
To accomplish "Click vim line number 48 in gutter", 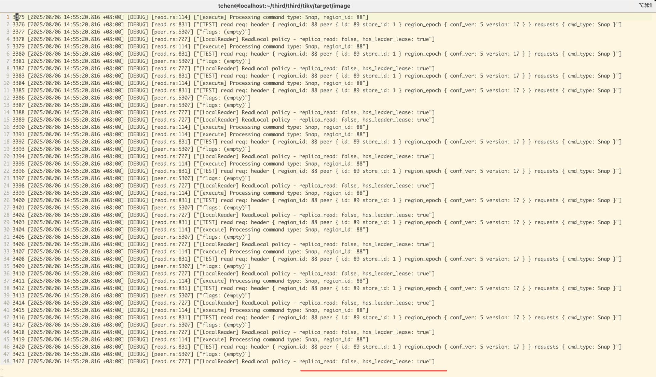I will (6, 361).
